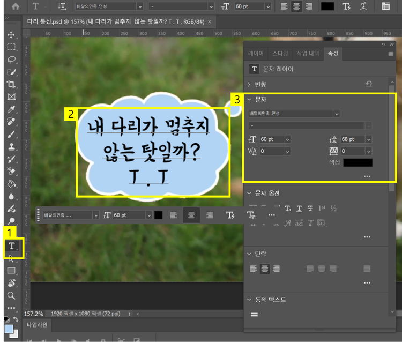Reset transform in 변형 section
Screen dimensions: 402x342
[369, 84]
